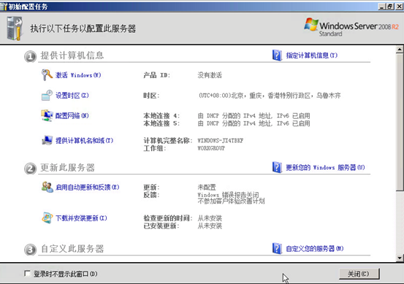This screenshot has height=284, width=404.
Task: Click the 未配置 update status
Action: tap(207, 187)
